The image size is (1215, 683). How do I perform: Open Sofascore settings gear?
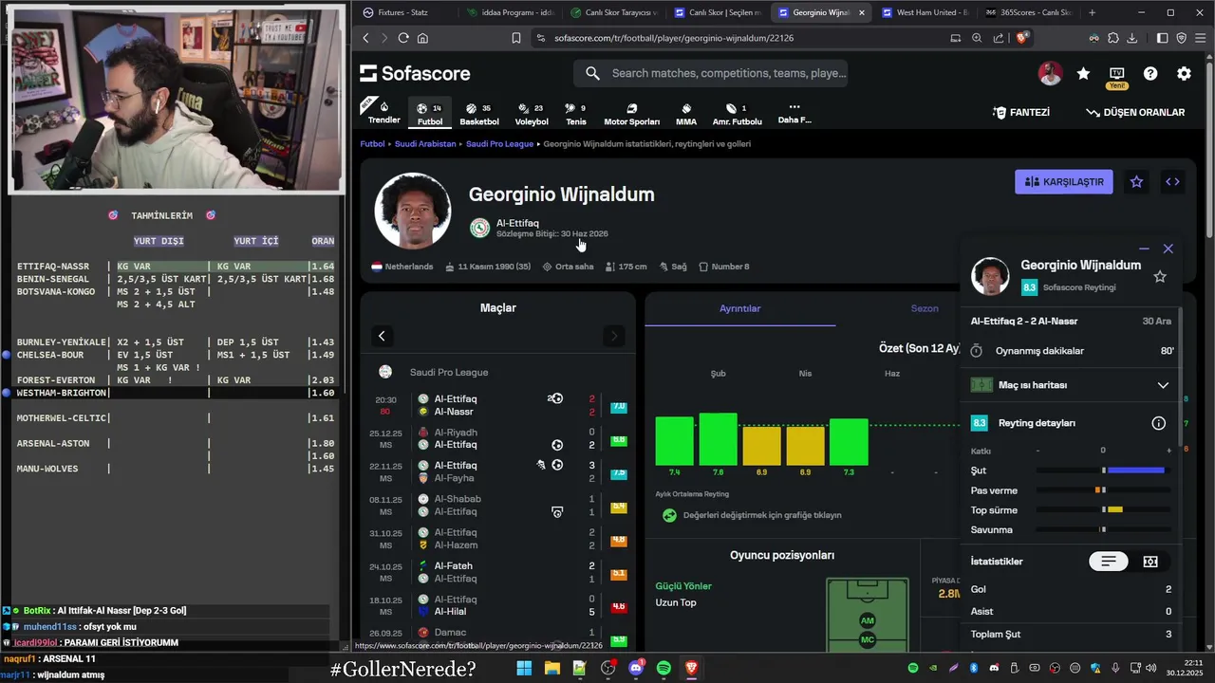point(1184,73)
